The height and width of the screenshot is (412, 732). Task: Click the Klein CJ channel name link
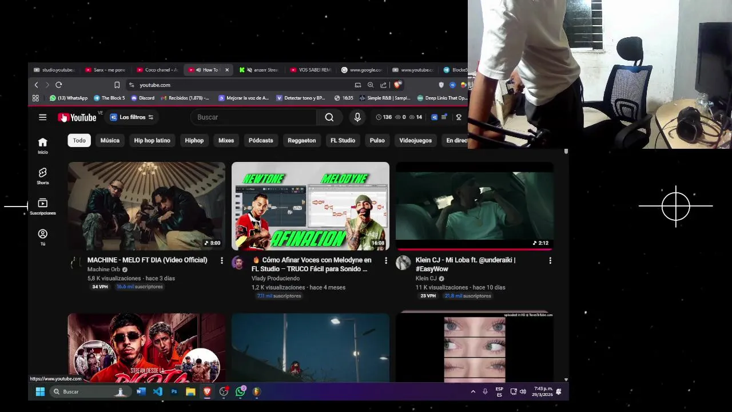pyautogui.click(x=426, y=279)
